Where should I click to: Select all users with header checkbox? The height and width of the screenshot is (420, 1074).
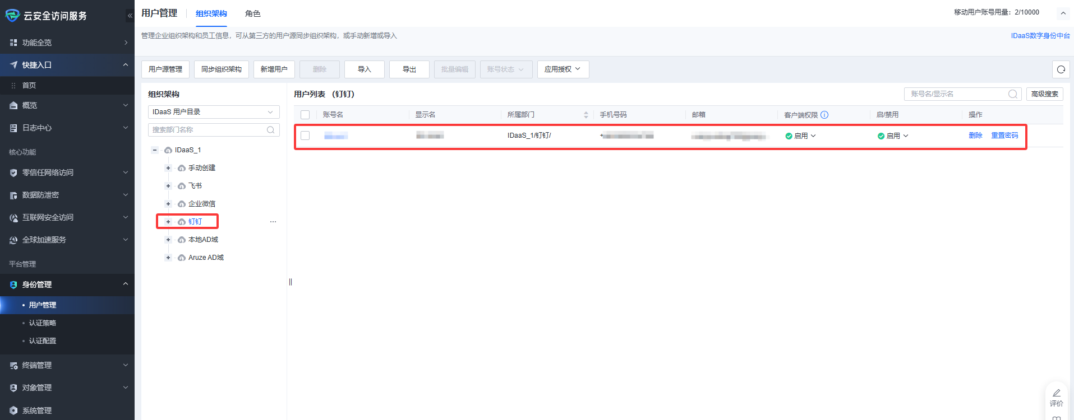pyautogui.click(x=305, y=115)
